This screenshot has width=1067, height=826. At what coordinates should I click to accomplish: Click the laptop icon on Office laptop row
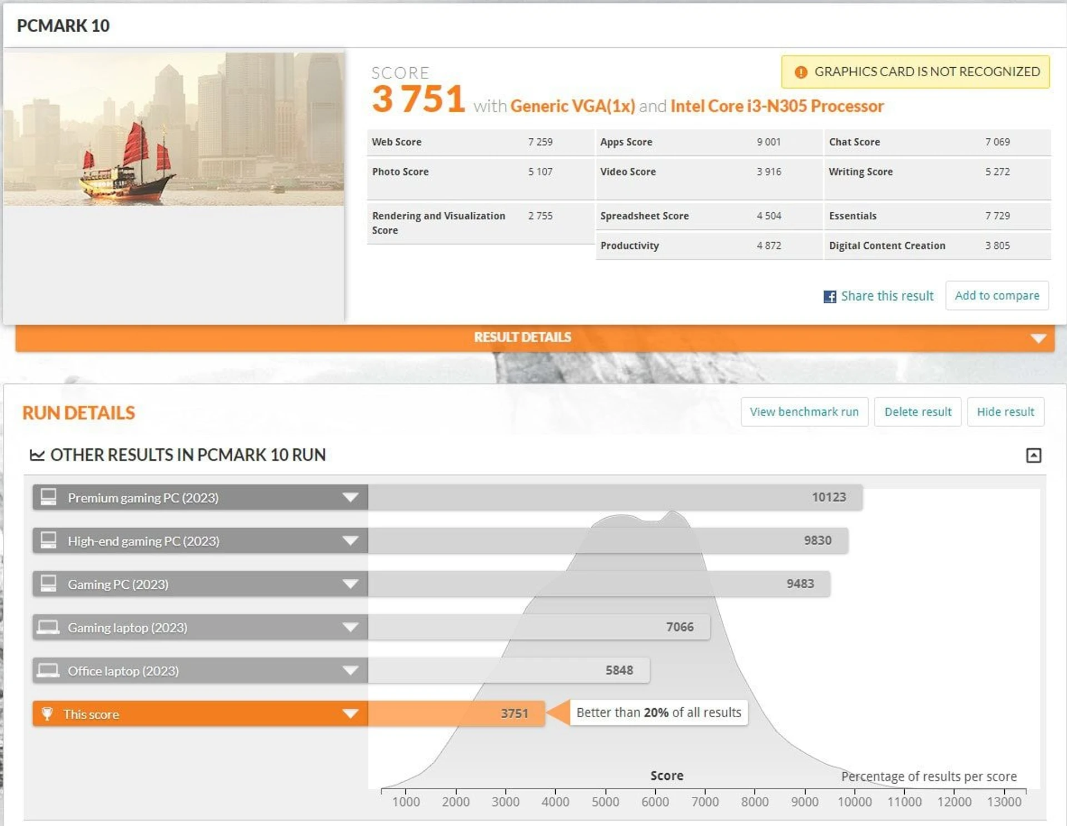48,670
